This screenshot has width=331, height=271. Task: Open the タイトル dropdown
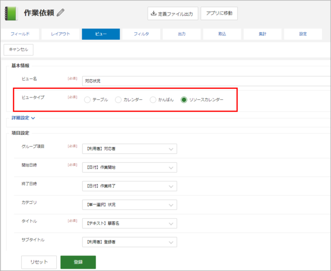pos(130,223)
